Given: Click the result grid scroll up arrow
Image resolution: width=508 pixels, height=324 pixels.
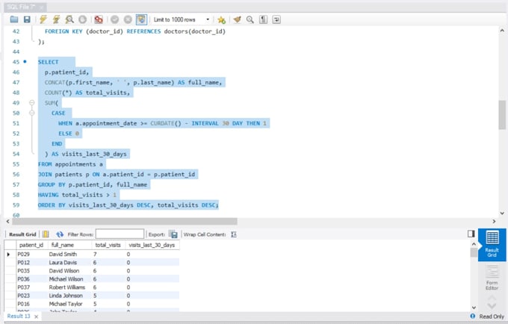Looking at the screenshot, I should pyautogui.click(x=474, y=244).
